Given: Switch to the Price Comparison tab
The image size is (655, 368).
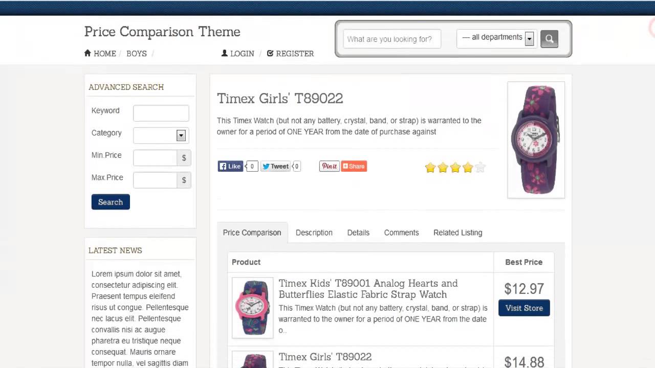Looking at the screenshot, I should (252, 233).
